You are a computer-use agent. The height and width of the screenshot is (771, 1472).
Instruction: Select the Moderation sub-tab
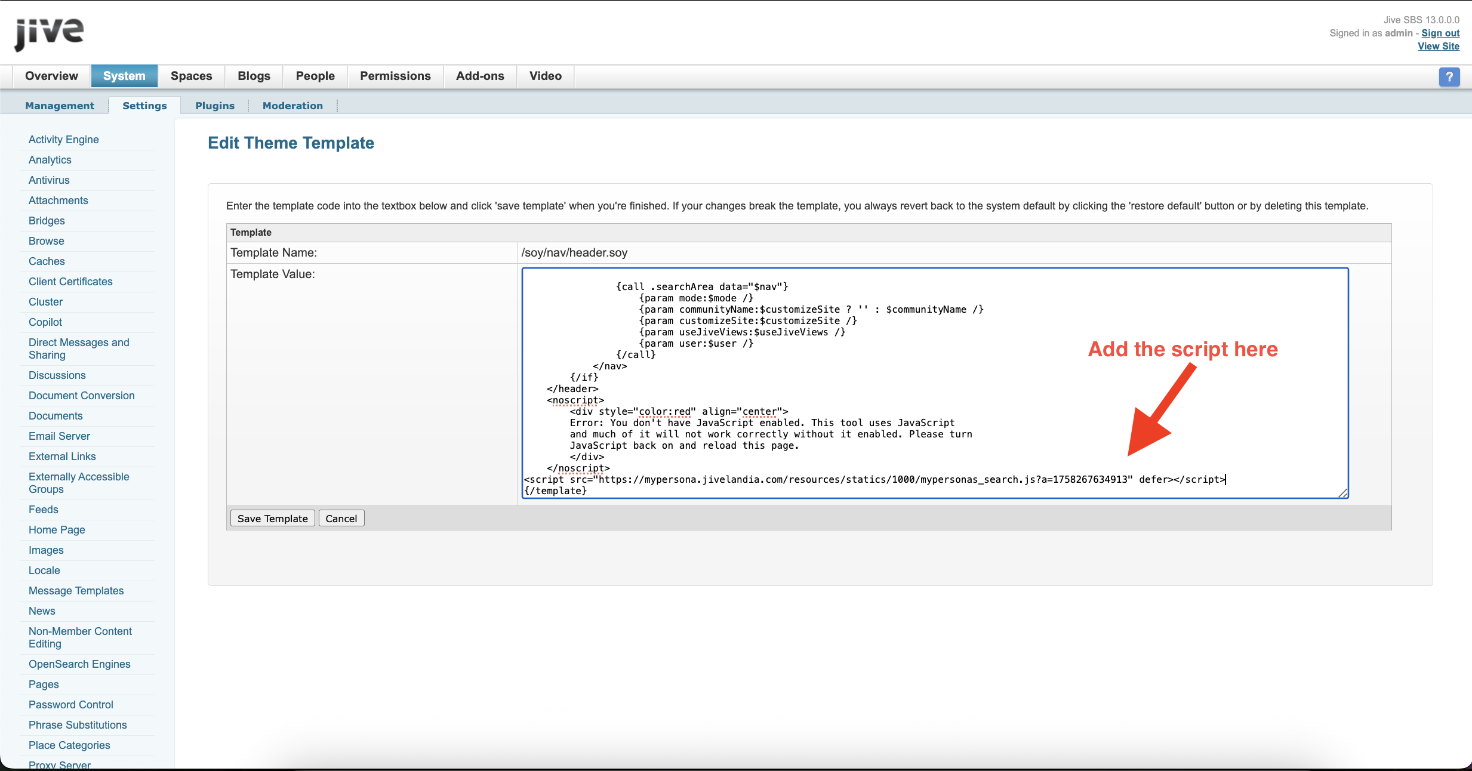(292, 106)
